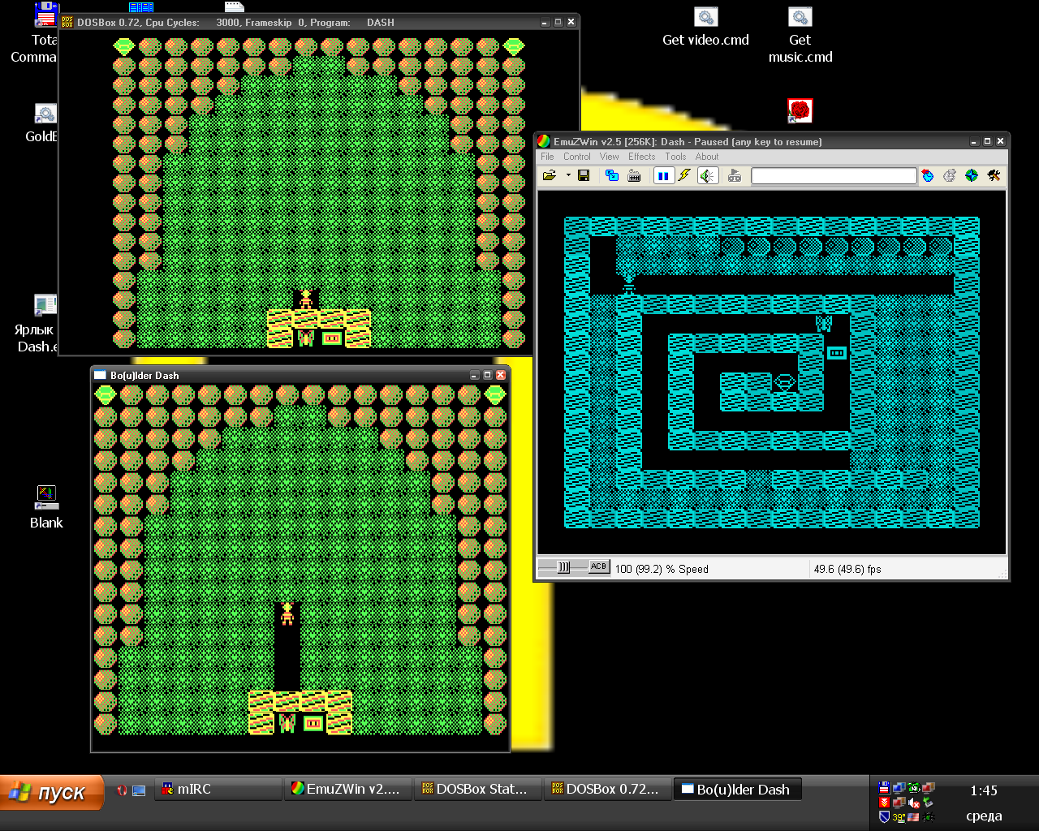Switch to Bo(u)lder Dash taskbar button
The height and width of the screenshot is (831, 1039).
click(737, 789)
